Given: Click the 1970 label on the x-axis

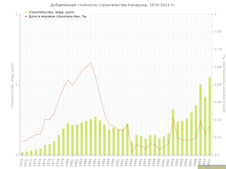Looking at the screenshot, I should 22,163.
